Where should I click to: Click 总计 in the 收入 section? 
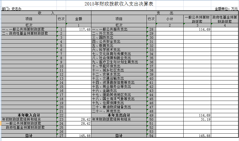29,136
